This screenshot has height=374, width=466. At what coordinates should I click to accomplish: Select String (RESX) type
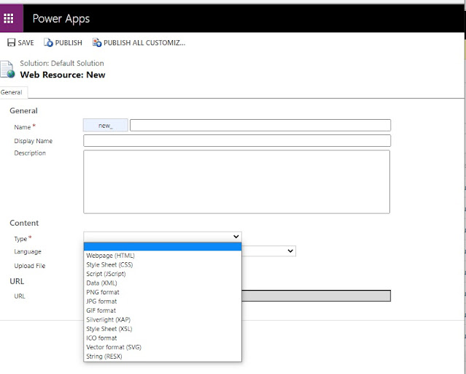[163, 356]
